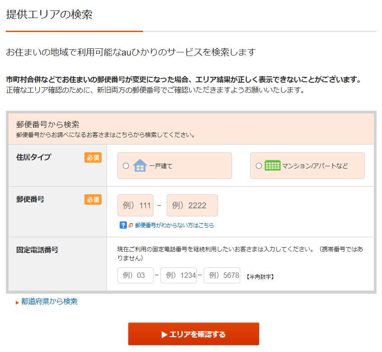The image size is (382, 352).
Task: Click the 郵便番号から検索 section title
Action: click(48, 125)
